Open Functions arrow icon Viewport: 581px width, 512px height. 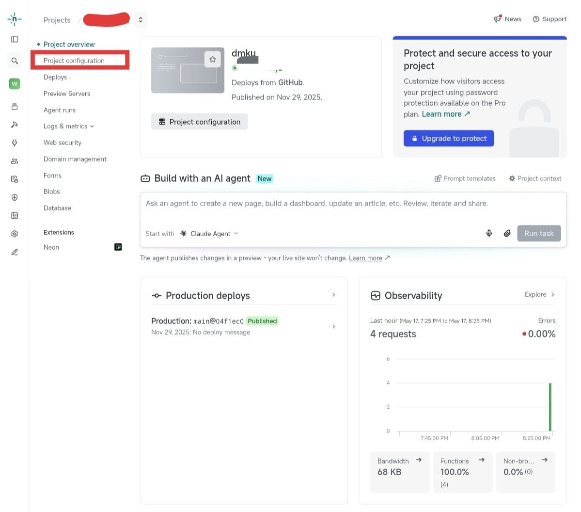click(x=482, y=460)
